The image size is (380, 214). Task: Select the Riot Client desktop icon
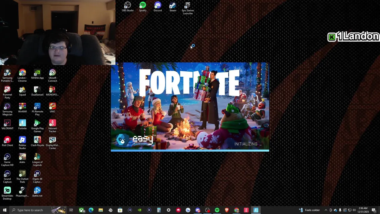pos(7,142)
